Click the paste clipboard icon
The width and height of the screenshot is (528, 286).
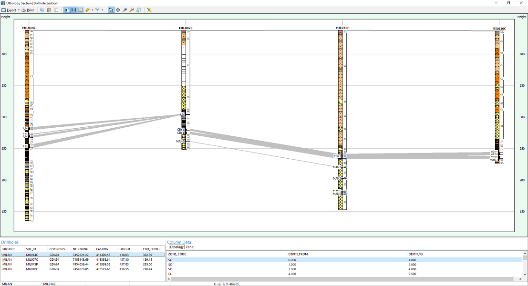tap(49, 10)
